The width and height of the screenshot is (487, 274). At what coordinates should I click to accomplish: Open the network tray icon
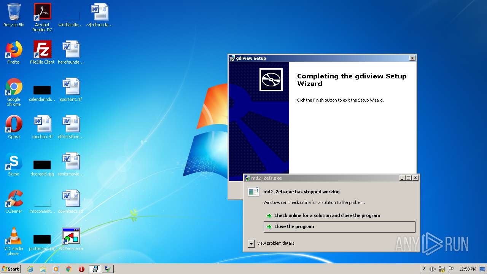pyautogui.click(x=442, y=269)
